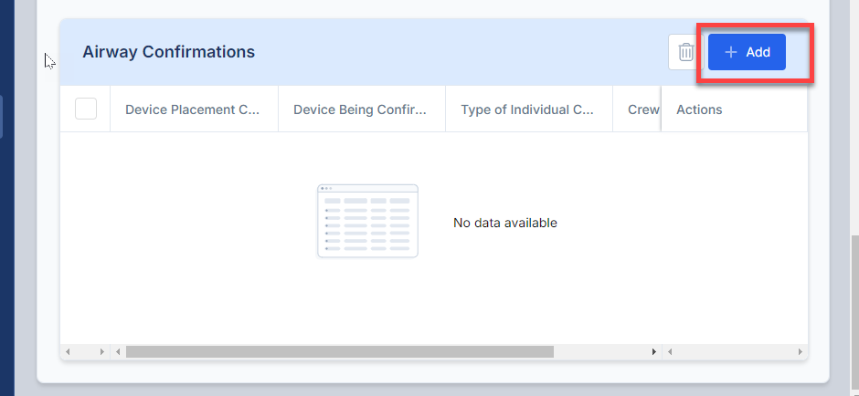Viewport: 859px width, 396px height.
Task: Click the No data available message
Action: 505,223
